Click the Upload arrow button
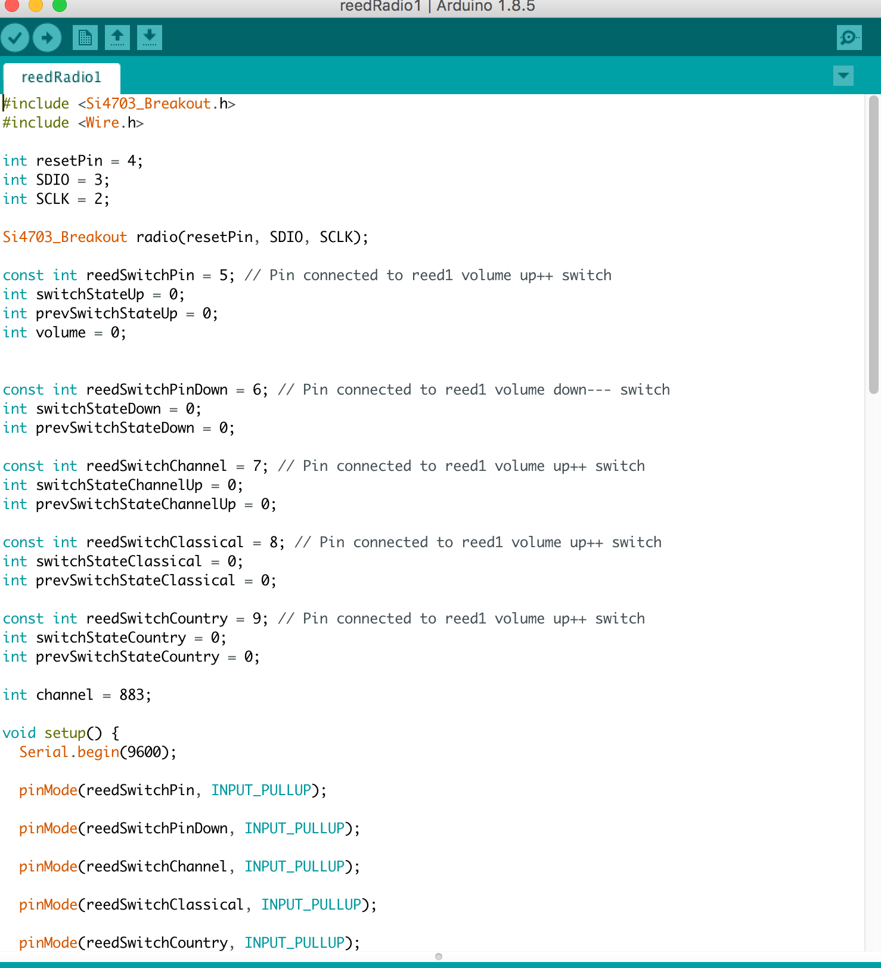The image size is (881, 968). (47, 38)
